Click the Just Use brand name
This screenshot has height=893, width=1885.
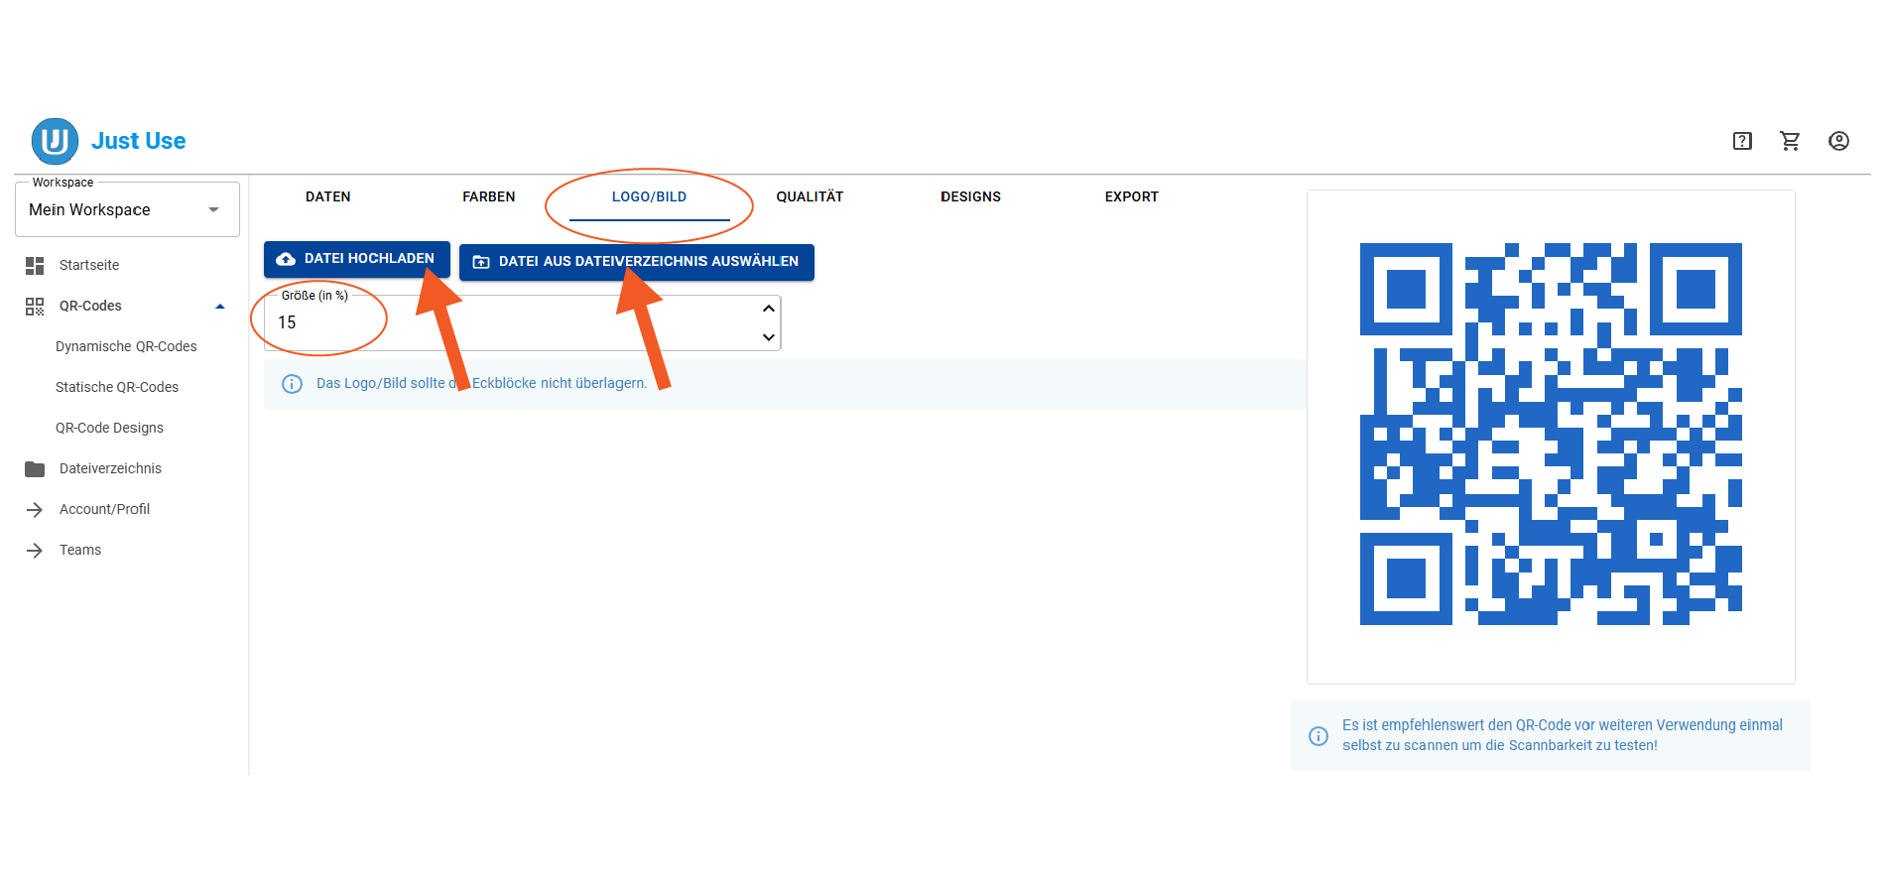[x=139, y=141]
